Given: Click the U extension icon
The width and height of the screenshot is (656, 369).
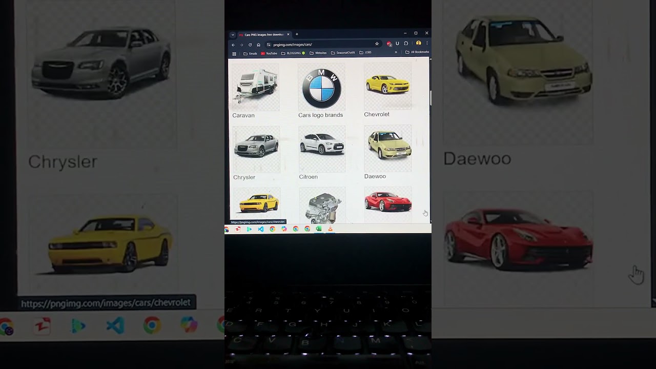Looking at the screenshot, I should click(397, 44).
